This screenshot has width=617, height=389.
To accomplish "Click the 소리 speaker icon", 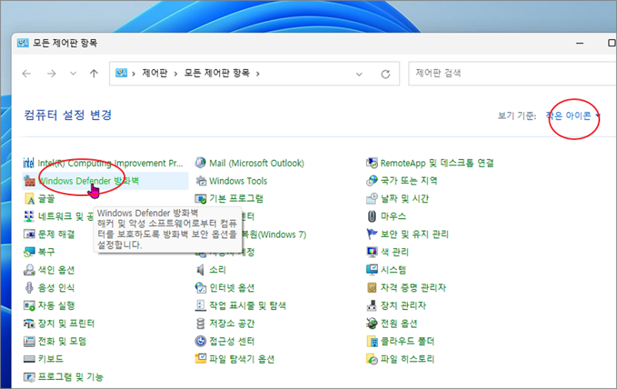I will coord(200,270).
